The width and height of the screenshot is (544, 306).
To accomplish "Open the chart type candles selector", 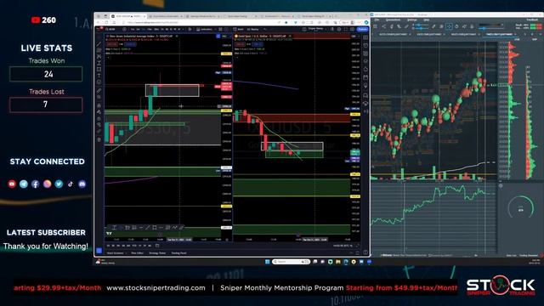I will coord(190,29).
